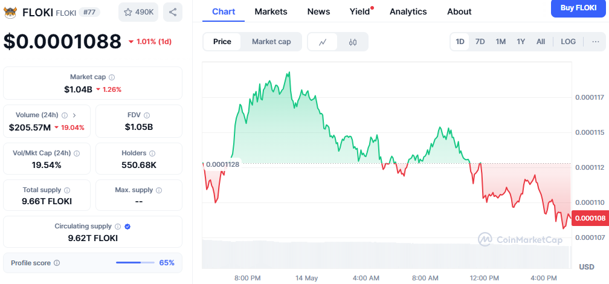Open the Chart tab
The width and height of the screenshot is (609, 284).
point(224,11)
